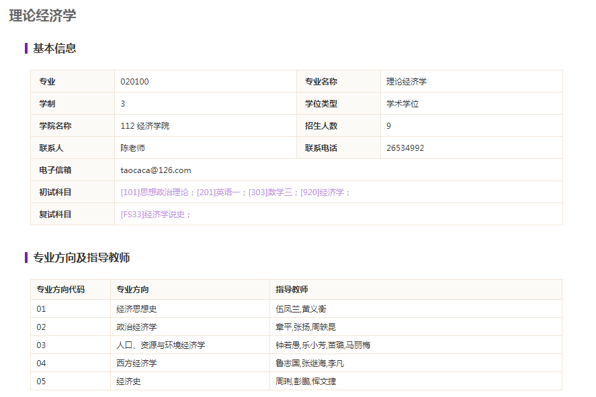Click the contact person 陈老师 cell
This screenshot has width=596, height=397.
(133, 148)
